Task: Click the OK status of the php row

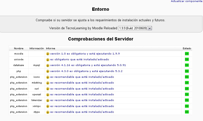Action: click(187, 71)
